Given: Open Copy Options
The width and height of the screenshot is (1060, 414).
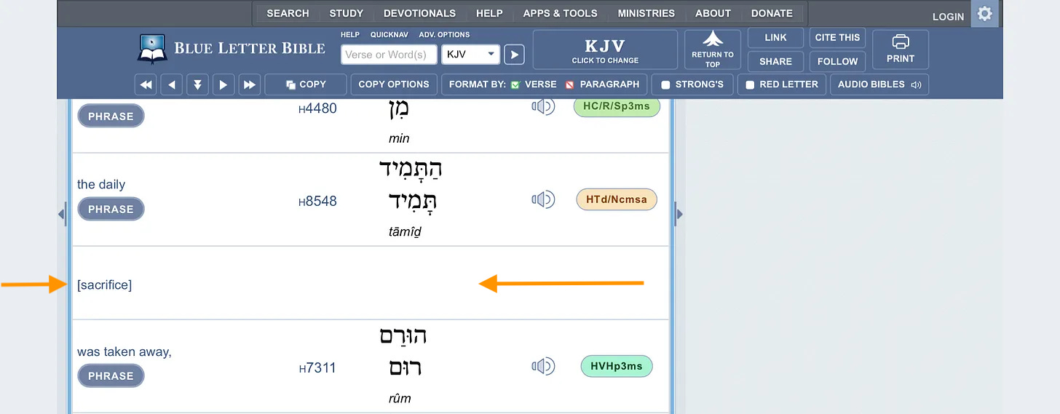Looking at the screenshot, I should coord(394,84).
